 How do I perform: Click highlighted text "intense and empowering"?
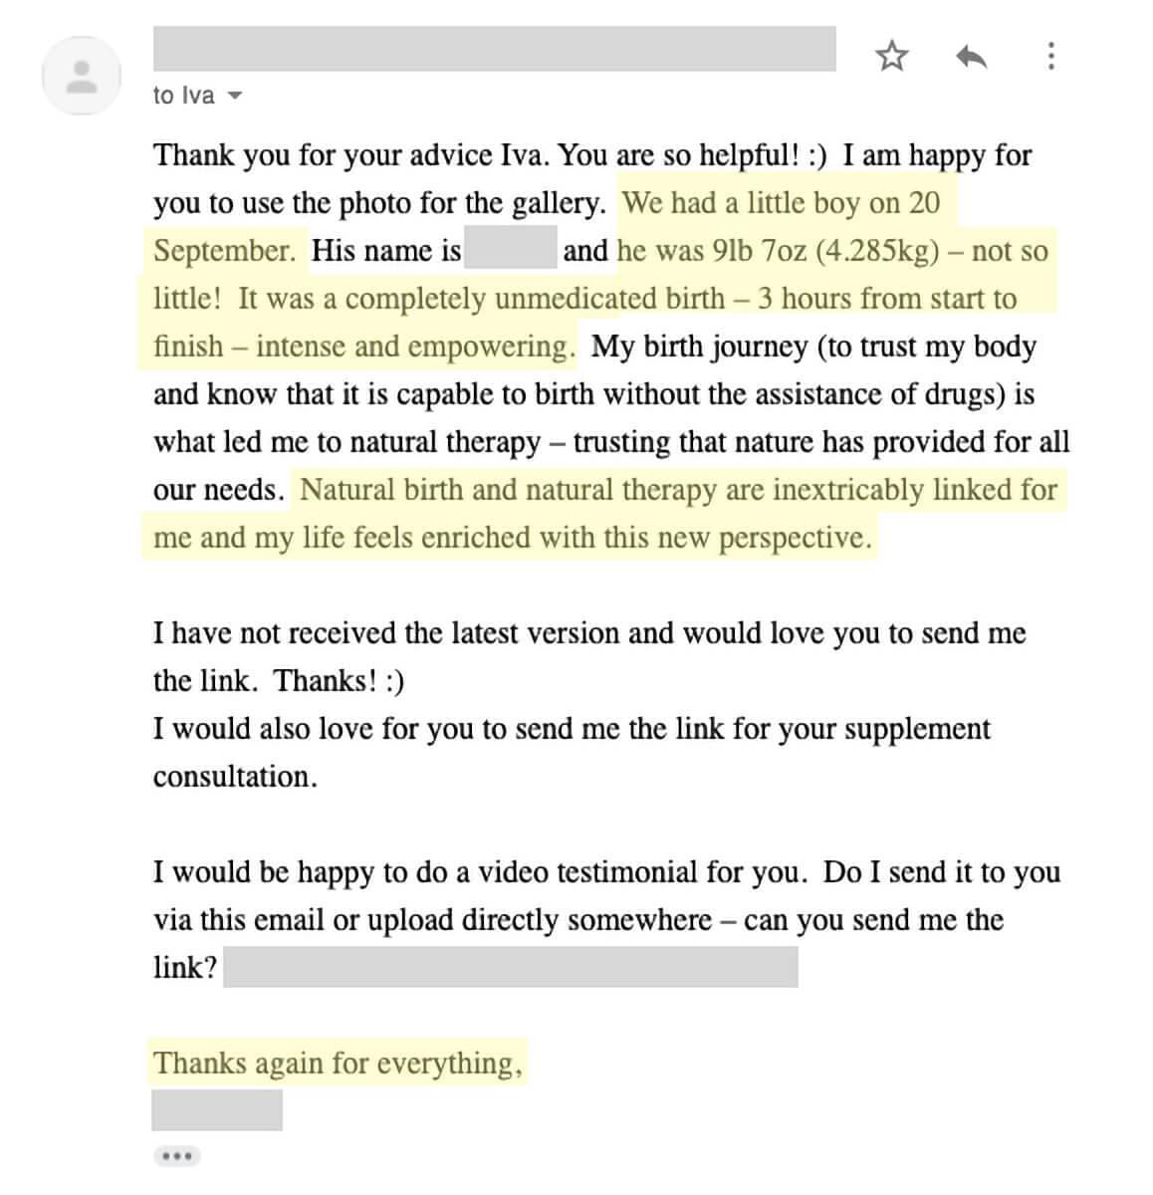click(410, 347)
